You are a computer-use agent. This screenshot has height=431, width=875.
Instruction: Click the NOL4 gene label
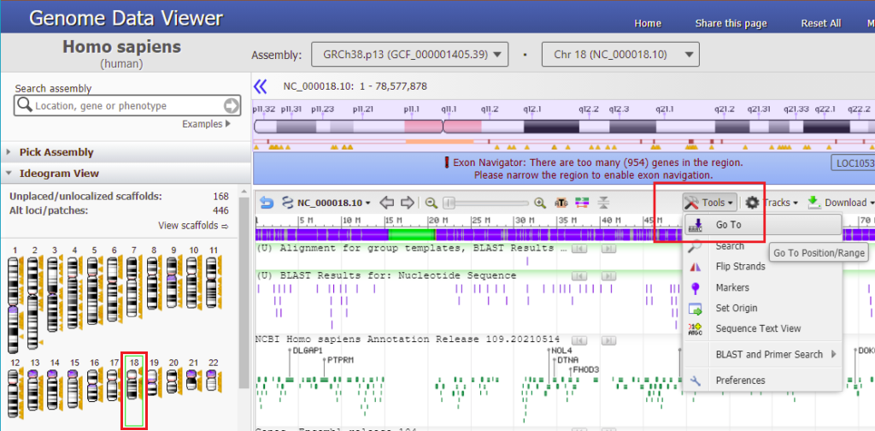point(561,351)
